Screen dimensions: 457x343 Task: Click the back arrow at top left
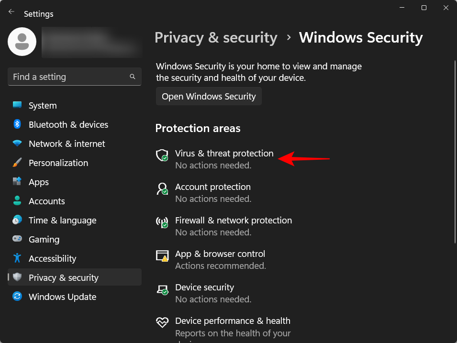[11, 11]
